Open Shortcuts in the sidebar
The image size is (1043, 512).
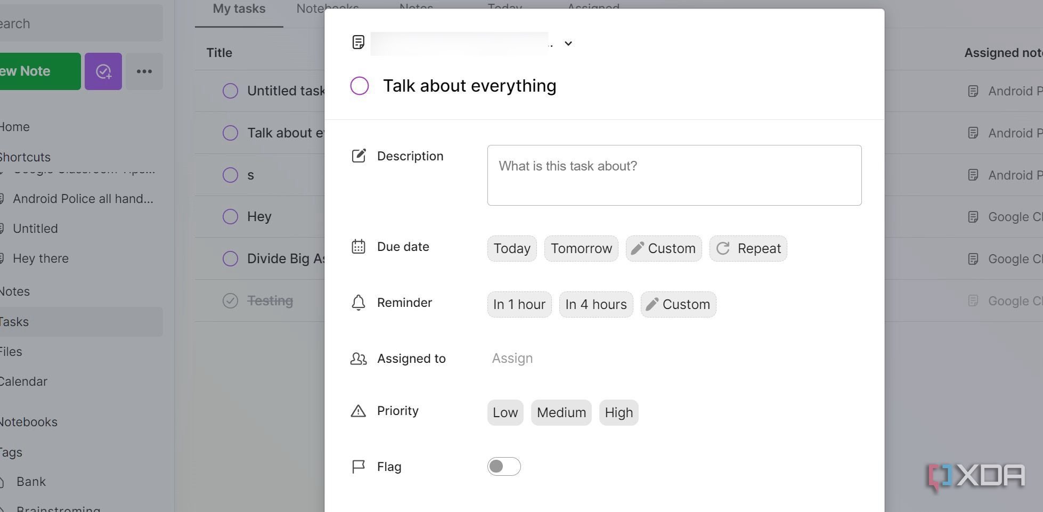[x=25, y=157]
